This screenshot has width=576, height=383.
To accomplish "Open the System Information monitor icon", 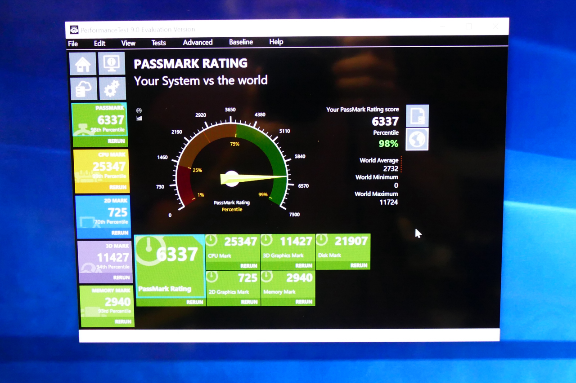I will (x=112, y=63).
